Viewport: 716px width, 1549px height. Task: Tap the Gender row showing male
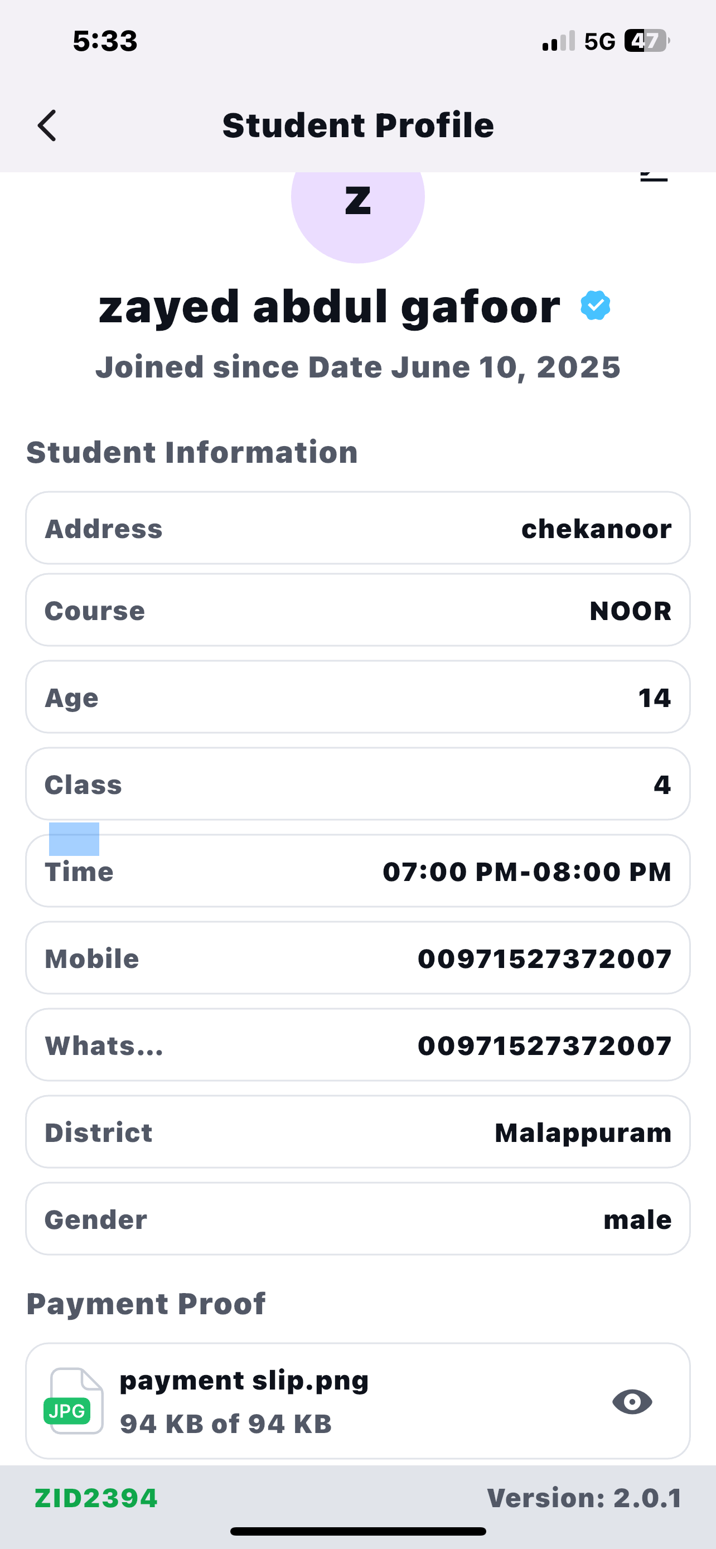357,1219
